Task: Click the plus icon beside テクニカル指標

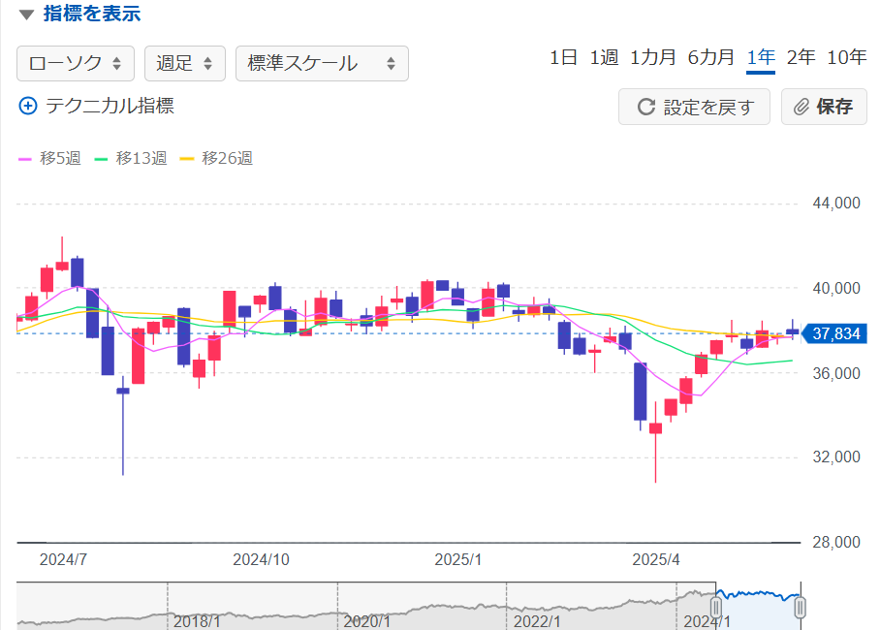Action: (28, 106)
